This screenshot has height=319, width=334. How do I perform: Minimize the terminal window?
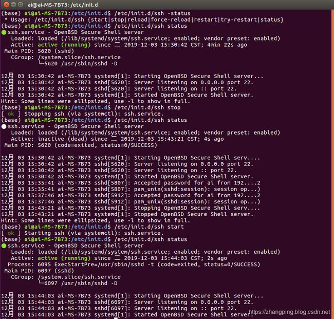[13, 5]
